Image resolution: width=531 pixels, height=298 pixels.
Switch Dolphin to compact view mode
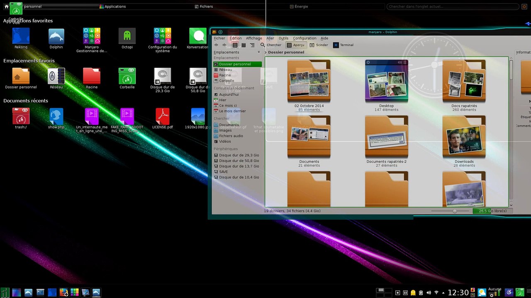(244, 45)
